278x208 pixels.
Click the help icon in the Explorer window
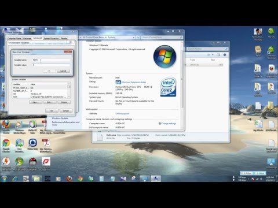coord(225,55)
